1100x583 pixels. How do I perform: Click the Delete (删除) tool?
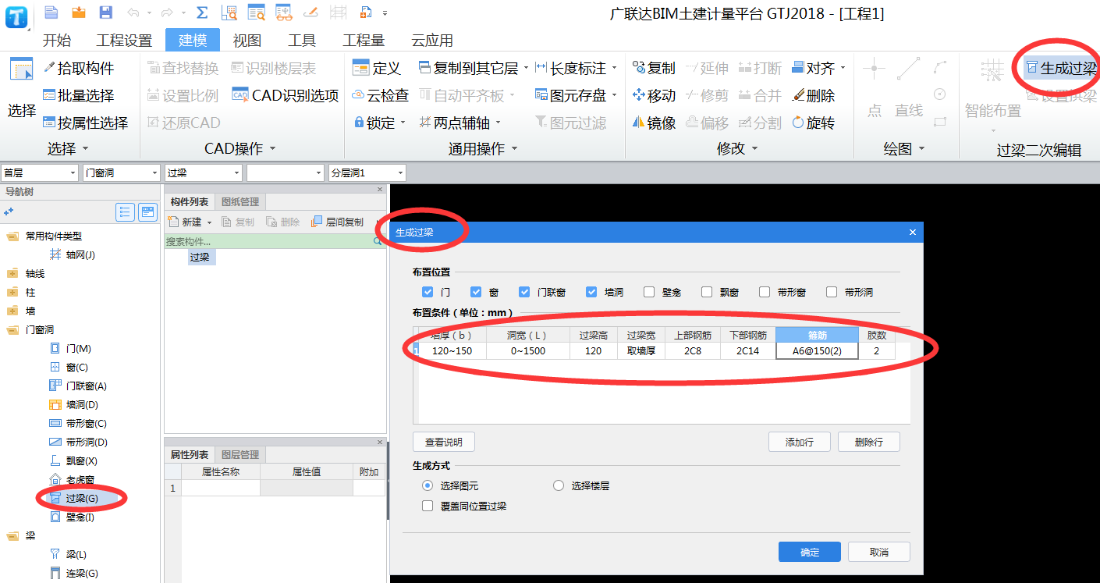[814, 95]
